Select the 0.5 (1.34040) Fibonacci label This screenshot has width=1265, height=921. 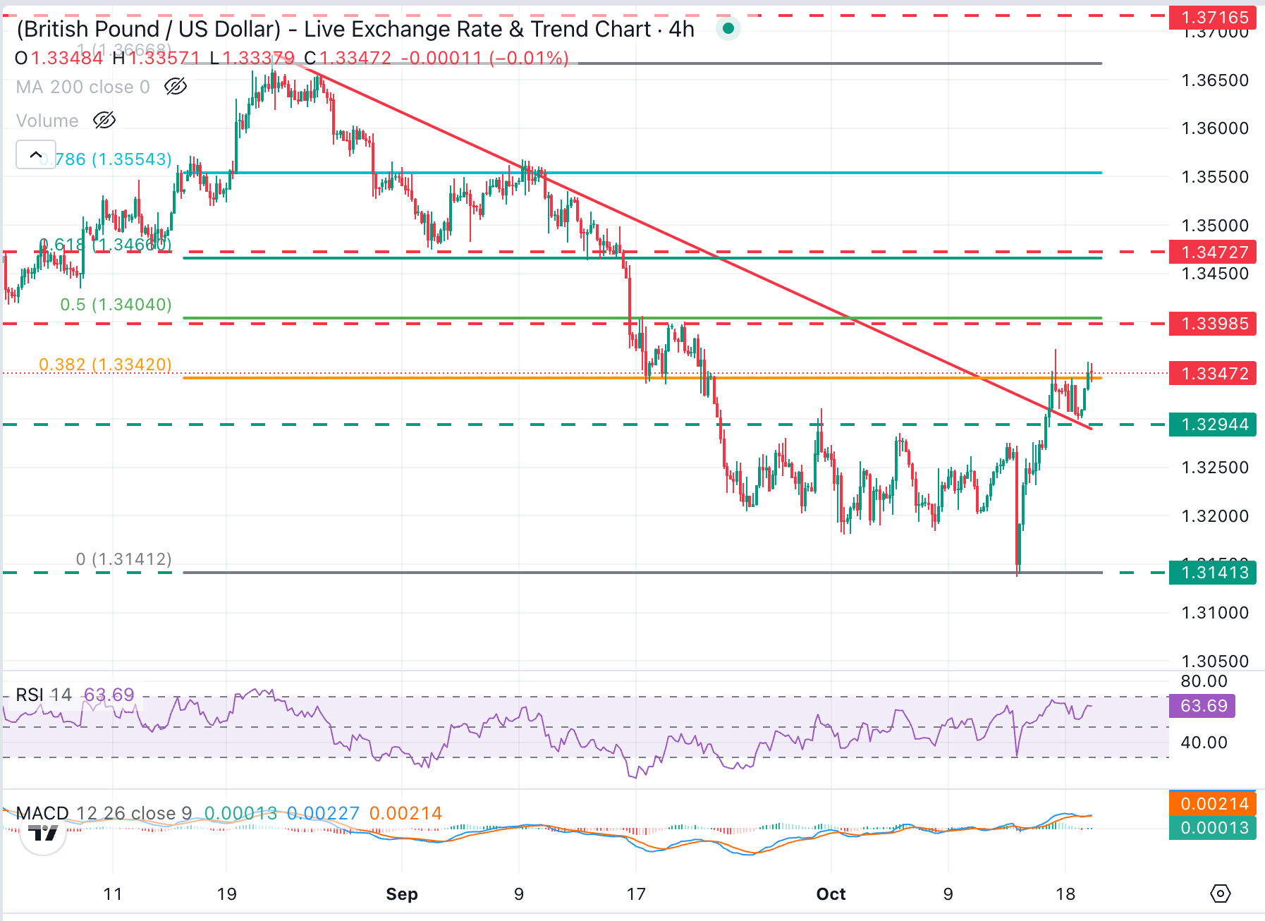pyautogui.click(x=116, y=305)
